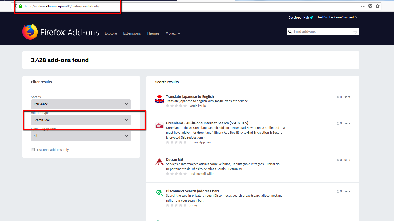Open the Extensions section

[x=132, y=33]
